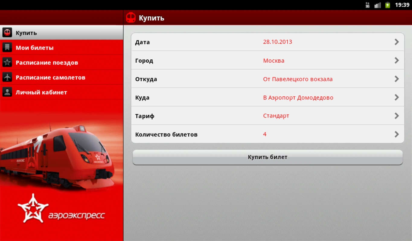The width and height of the screenshot is (412, 241).
Task: Click the star icon beside Расписание поездов
Action: coord(7,62)
